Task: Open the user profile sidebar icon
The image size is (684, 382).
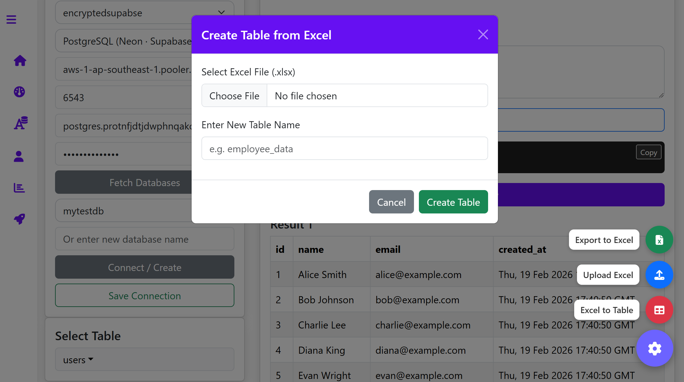Action: 19,156
